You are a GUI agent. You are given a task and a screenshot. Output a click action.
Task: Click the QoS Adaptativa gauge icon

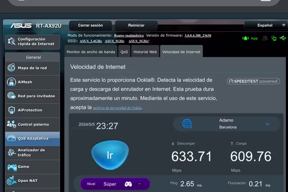tap(11, 138)
